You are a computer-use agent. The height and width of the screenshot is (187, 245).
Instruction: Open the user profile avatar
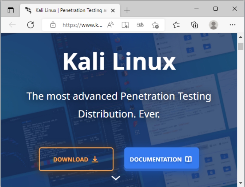pyautogui.click(x=213, y=25)
